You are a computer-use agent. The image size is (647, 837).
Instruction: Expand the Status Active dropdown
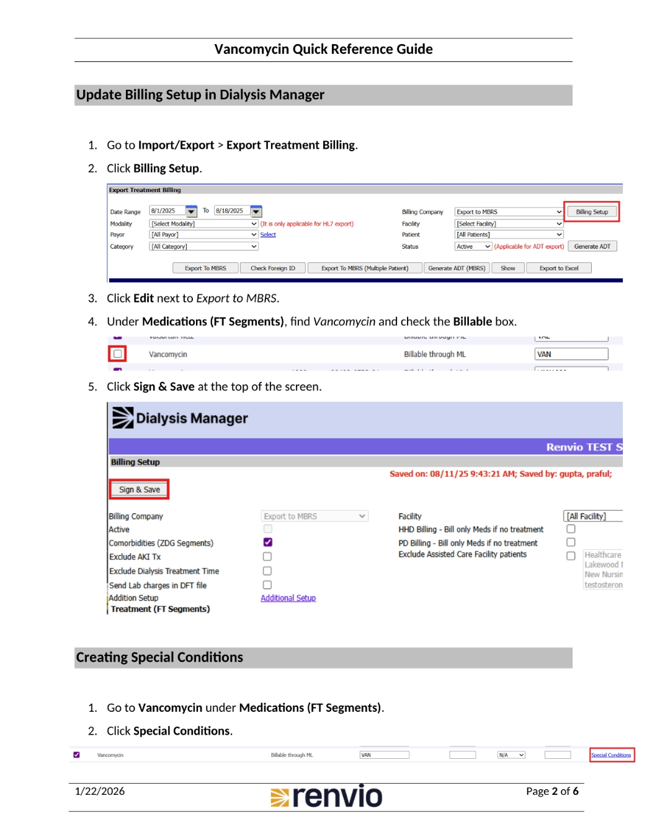click(x=473, y=246)
